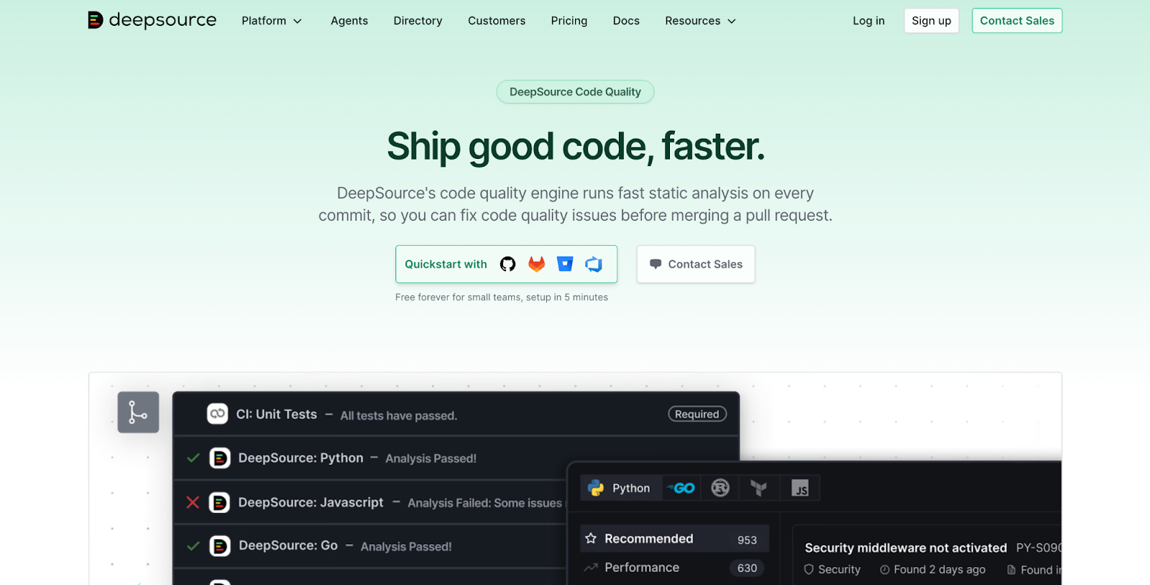Image resolution: width=1150 pixels, height=585 pixels.
Task: Click the Contact Sales hero button
Action: [x=696, y=264]
